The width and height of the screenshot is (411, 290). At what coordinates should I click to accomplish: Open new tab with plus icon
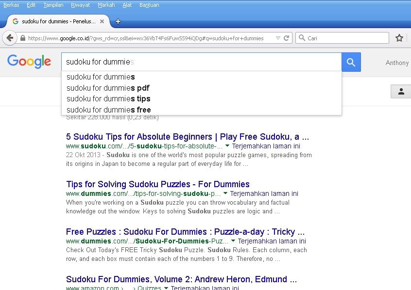pyautogui.click(x=118, y=21)
